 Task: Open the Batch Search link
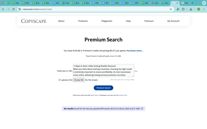click(x=94, y=95)
